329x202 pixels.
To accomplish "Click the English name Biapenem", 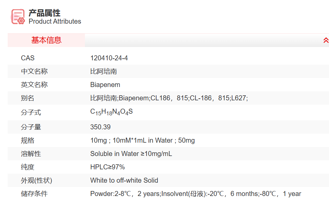I will pos(105,85).
